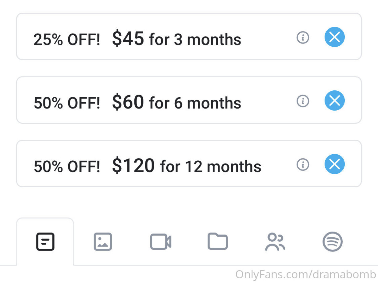Click the $45 price text
Screen dimensions: 378x283
point(128,39)
